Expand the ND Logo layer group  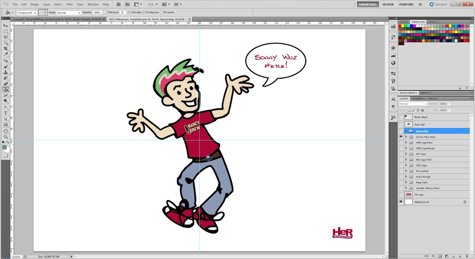click(406, 154)
